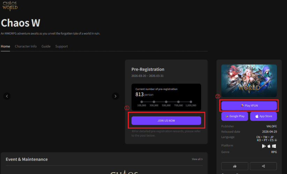Open the Home tab
The height and width of the screenshot is (174, 287).
(x=5, y=46)
